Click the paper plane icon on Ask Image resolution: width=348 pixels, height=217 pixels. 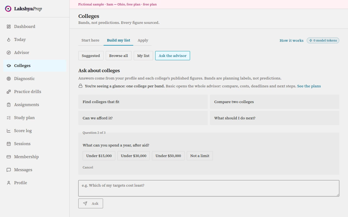[x=85, y=203]
